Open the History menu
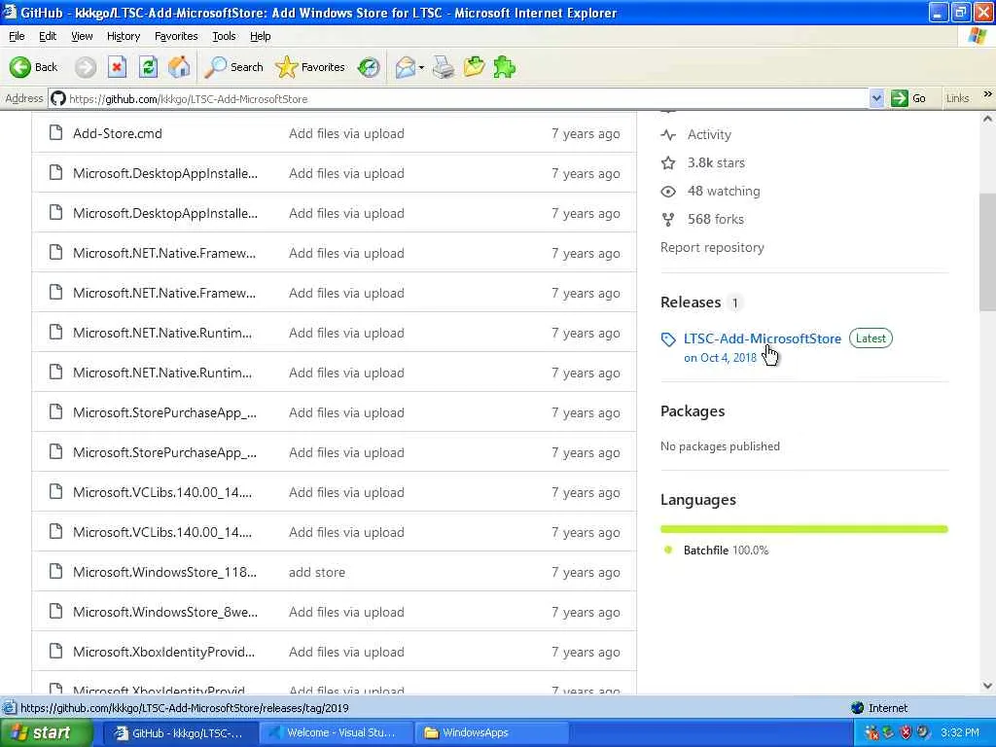 (124, 36)
